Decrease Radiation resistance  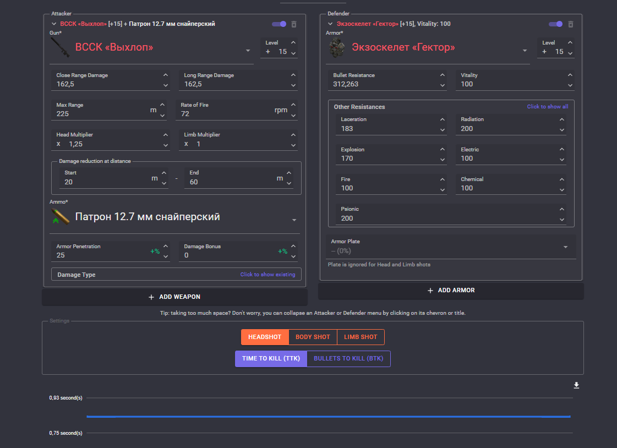562,130
